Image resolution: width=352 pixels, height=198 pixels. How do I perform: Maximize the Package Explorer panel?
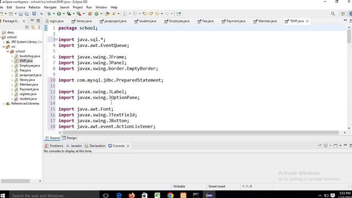point(38,21)
